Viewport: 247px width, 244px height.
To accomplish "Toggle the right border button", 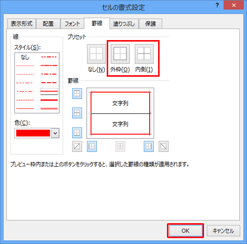I will pyautogui.click(x=149, y=146).
